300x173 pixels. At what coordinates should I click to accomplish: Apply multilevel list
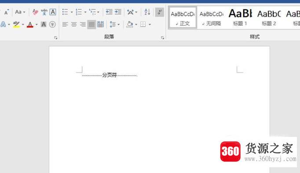(92, 12)
